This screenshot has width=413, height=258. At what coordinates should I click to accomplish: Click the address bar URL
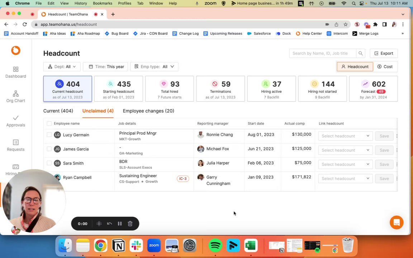tap(69, 24)
